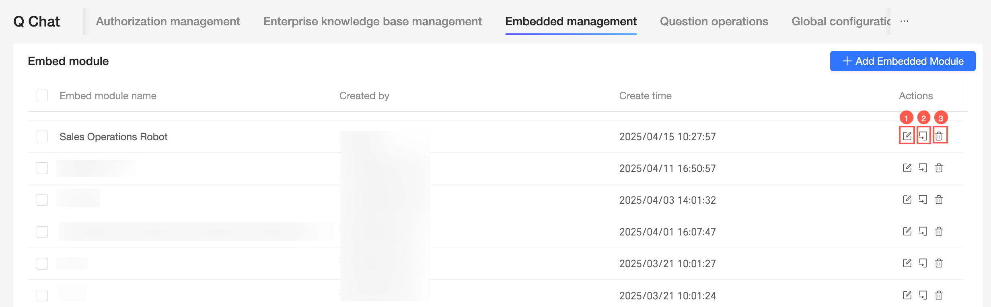Switch to Authorization management tab

[168, 21]
